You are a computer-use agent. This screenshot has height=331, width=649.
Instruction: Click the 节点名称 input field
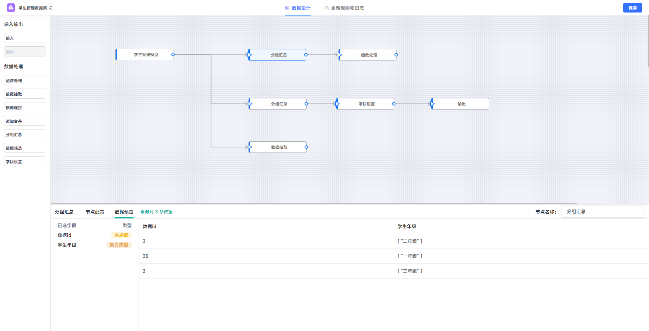coord(603,212)
